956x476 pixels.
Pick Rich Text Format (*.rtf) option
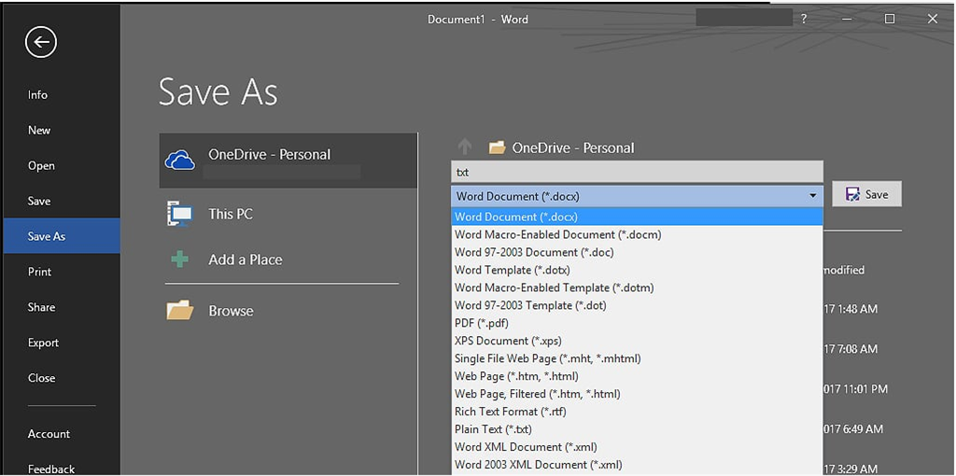point(510,412)
